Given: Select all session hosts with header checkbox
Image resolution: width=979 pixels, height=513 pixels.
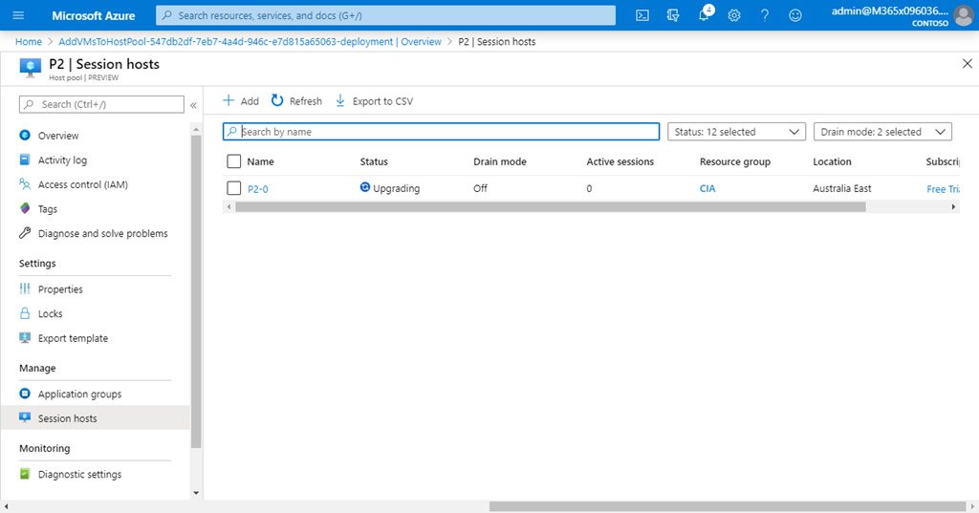Looking at the screenshot, I should pyautogui.click(x=234, y=161).
